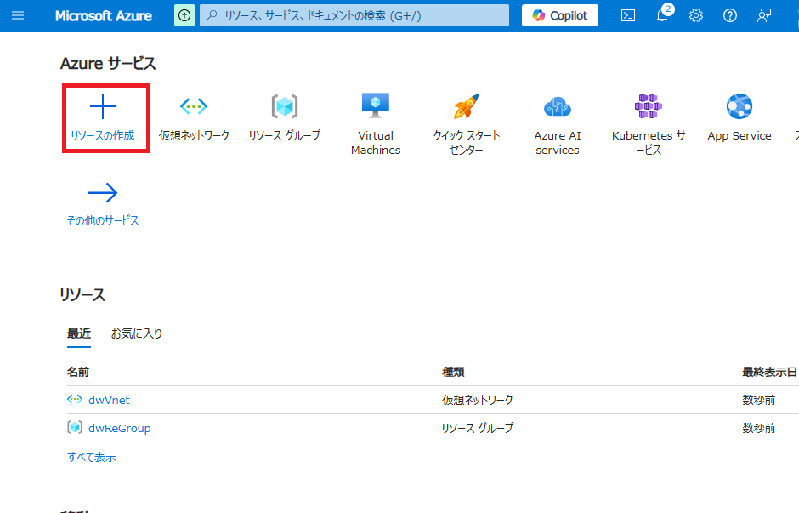The width and height of the screenshot is (799, 513).
Task: Click the dwVnet virtual network icon
Action: 75,399
